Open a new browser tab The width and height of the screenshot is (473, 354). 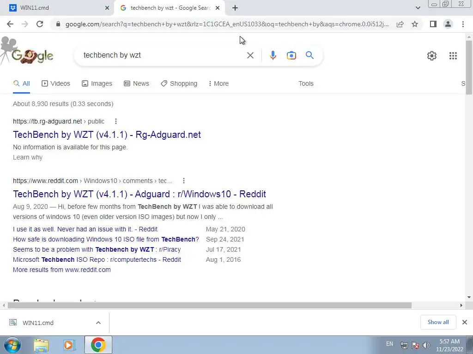[x=235, y=8]
